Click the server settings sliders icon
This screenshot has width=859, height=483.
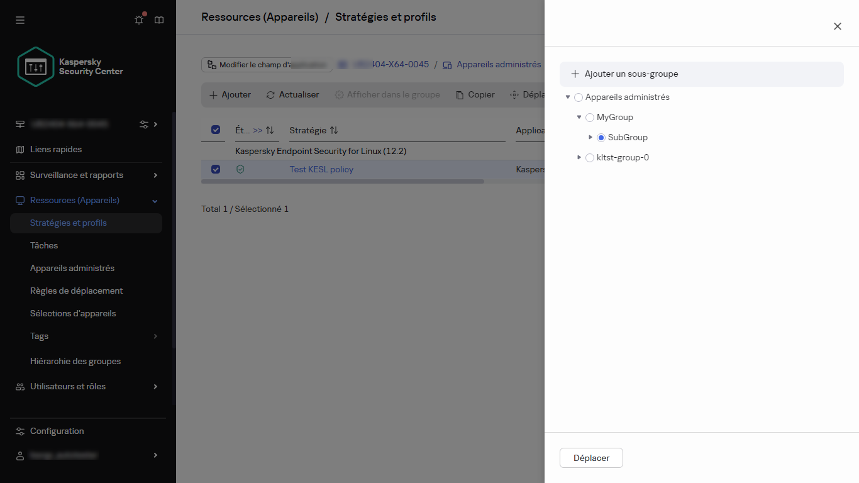(144, 125)
